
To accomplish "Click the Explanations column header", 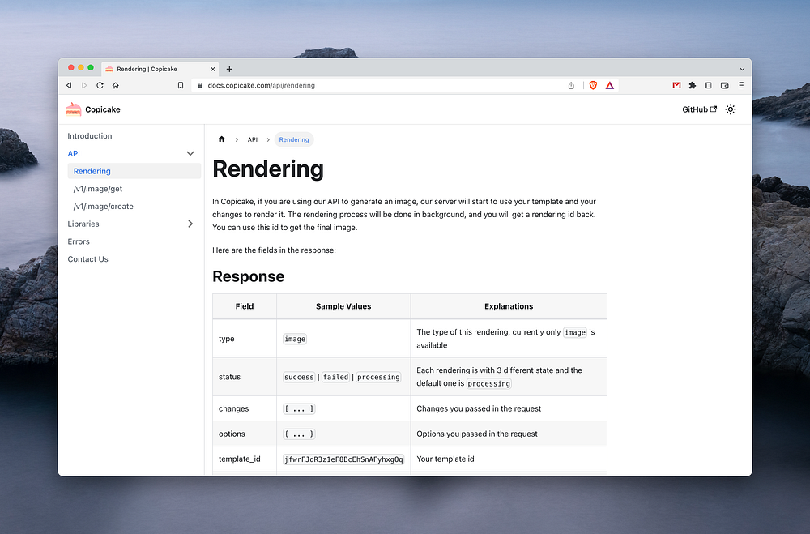I will [x=509, y=306].
